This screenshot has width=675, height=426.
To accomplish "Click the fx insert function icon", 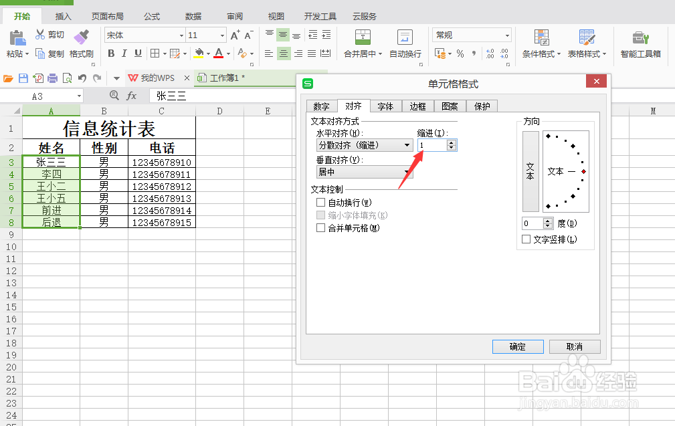I will click(131, 96).
